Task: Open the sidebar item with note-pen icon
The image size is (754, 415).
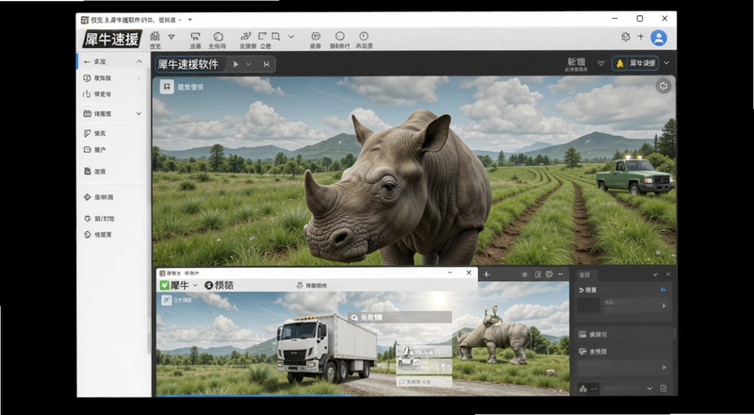Action: click(x=95, y=133)
